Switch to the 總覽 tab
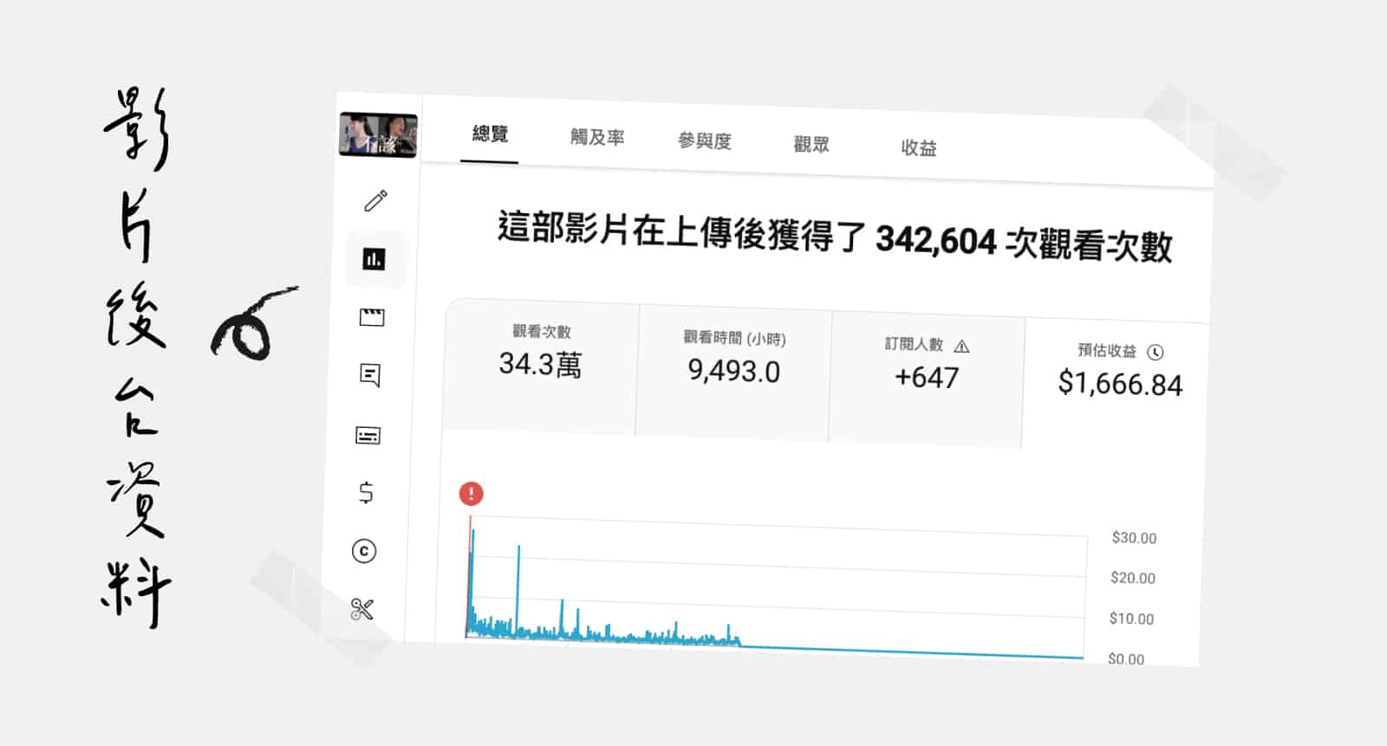This screenshot has height=746, width=1387. click(x=490, y=134)
